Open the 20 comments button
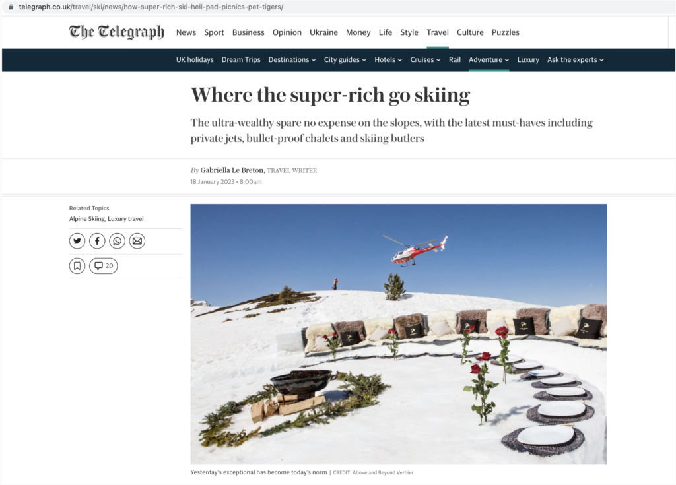Image resolution: width=676 pixels, height=485 pixels. [104, 265]
